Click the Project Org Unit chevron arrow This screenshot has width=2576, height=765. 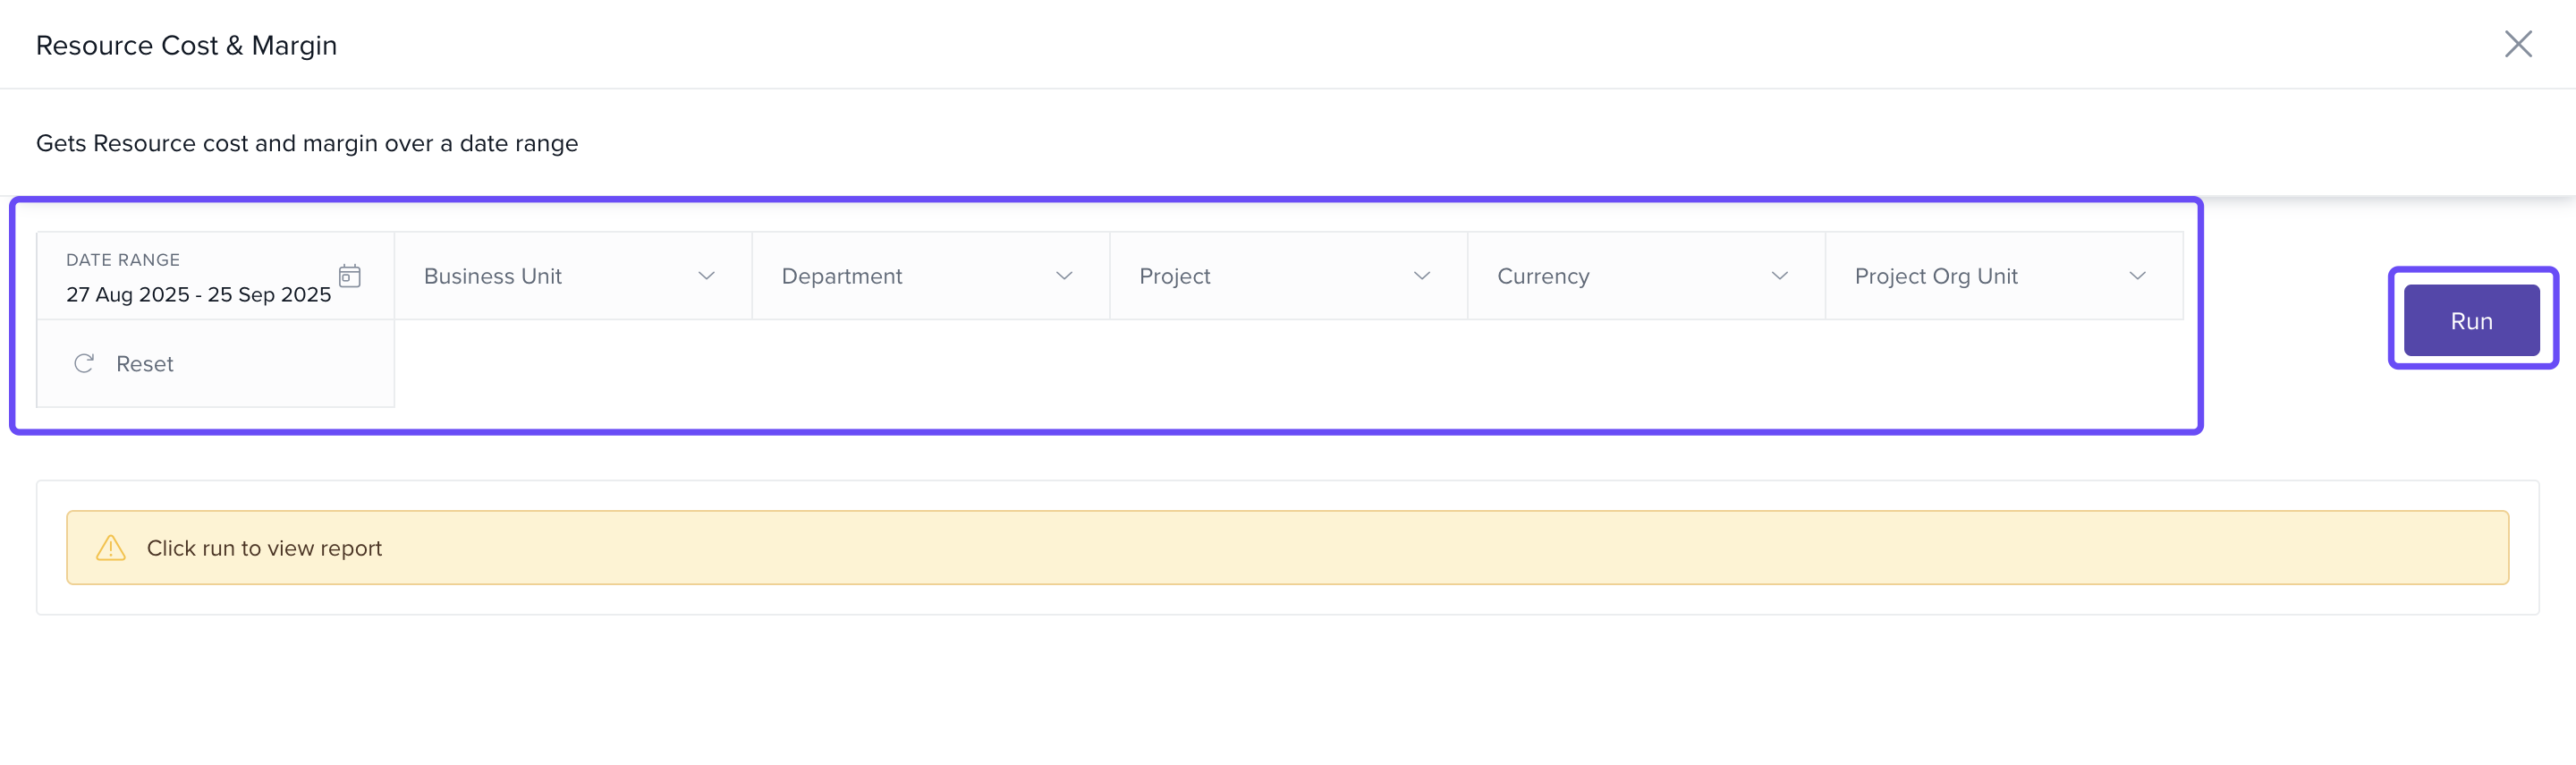2137,276
